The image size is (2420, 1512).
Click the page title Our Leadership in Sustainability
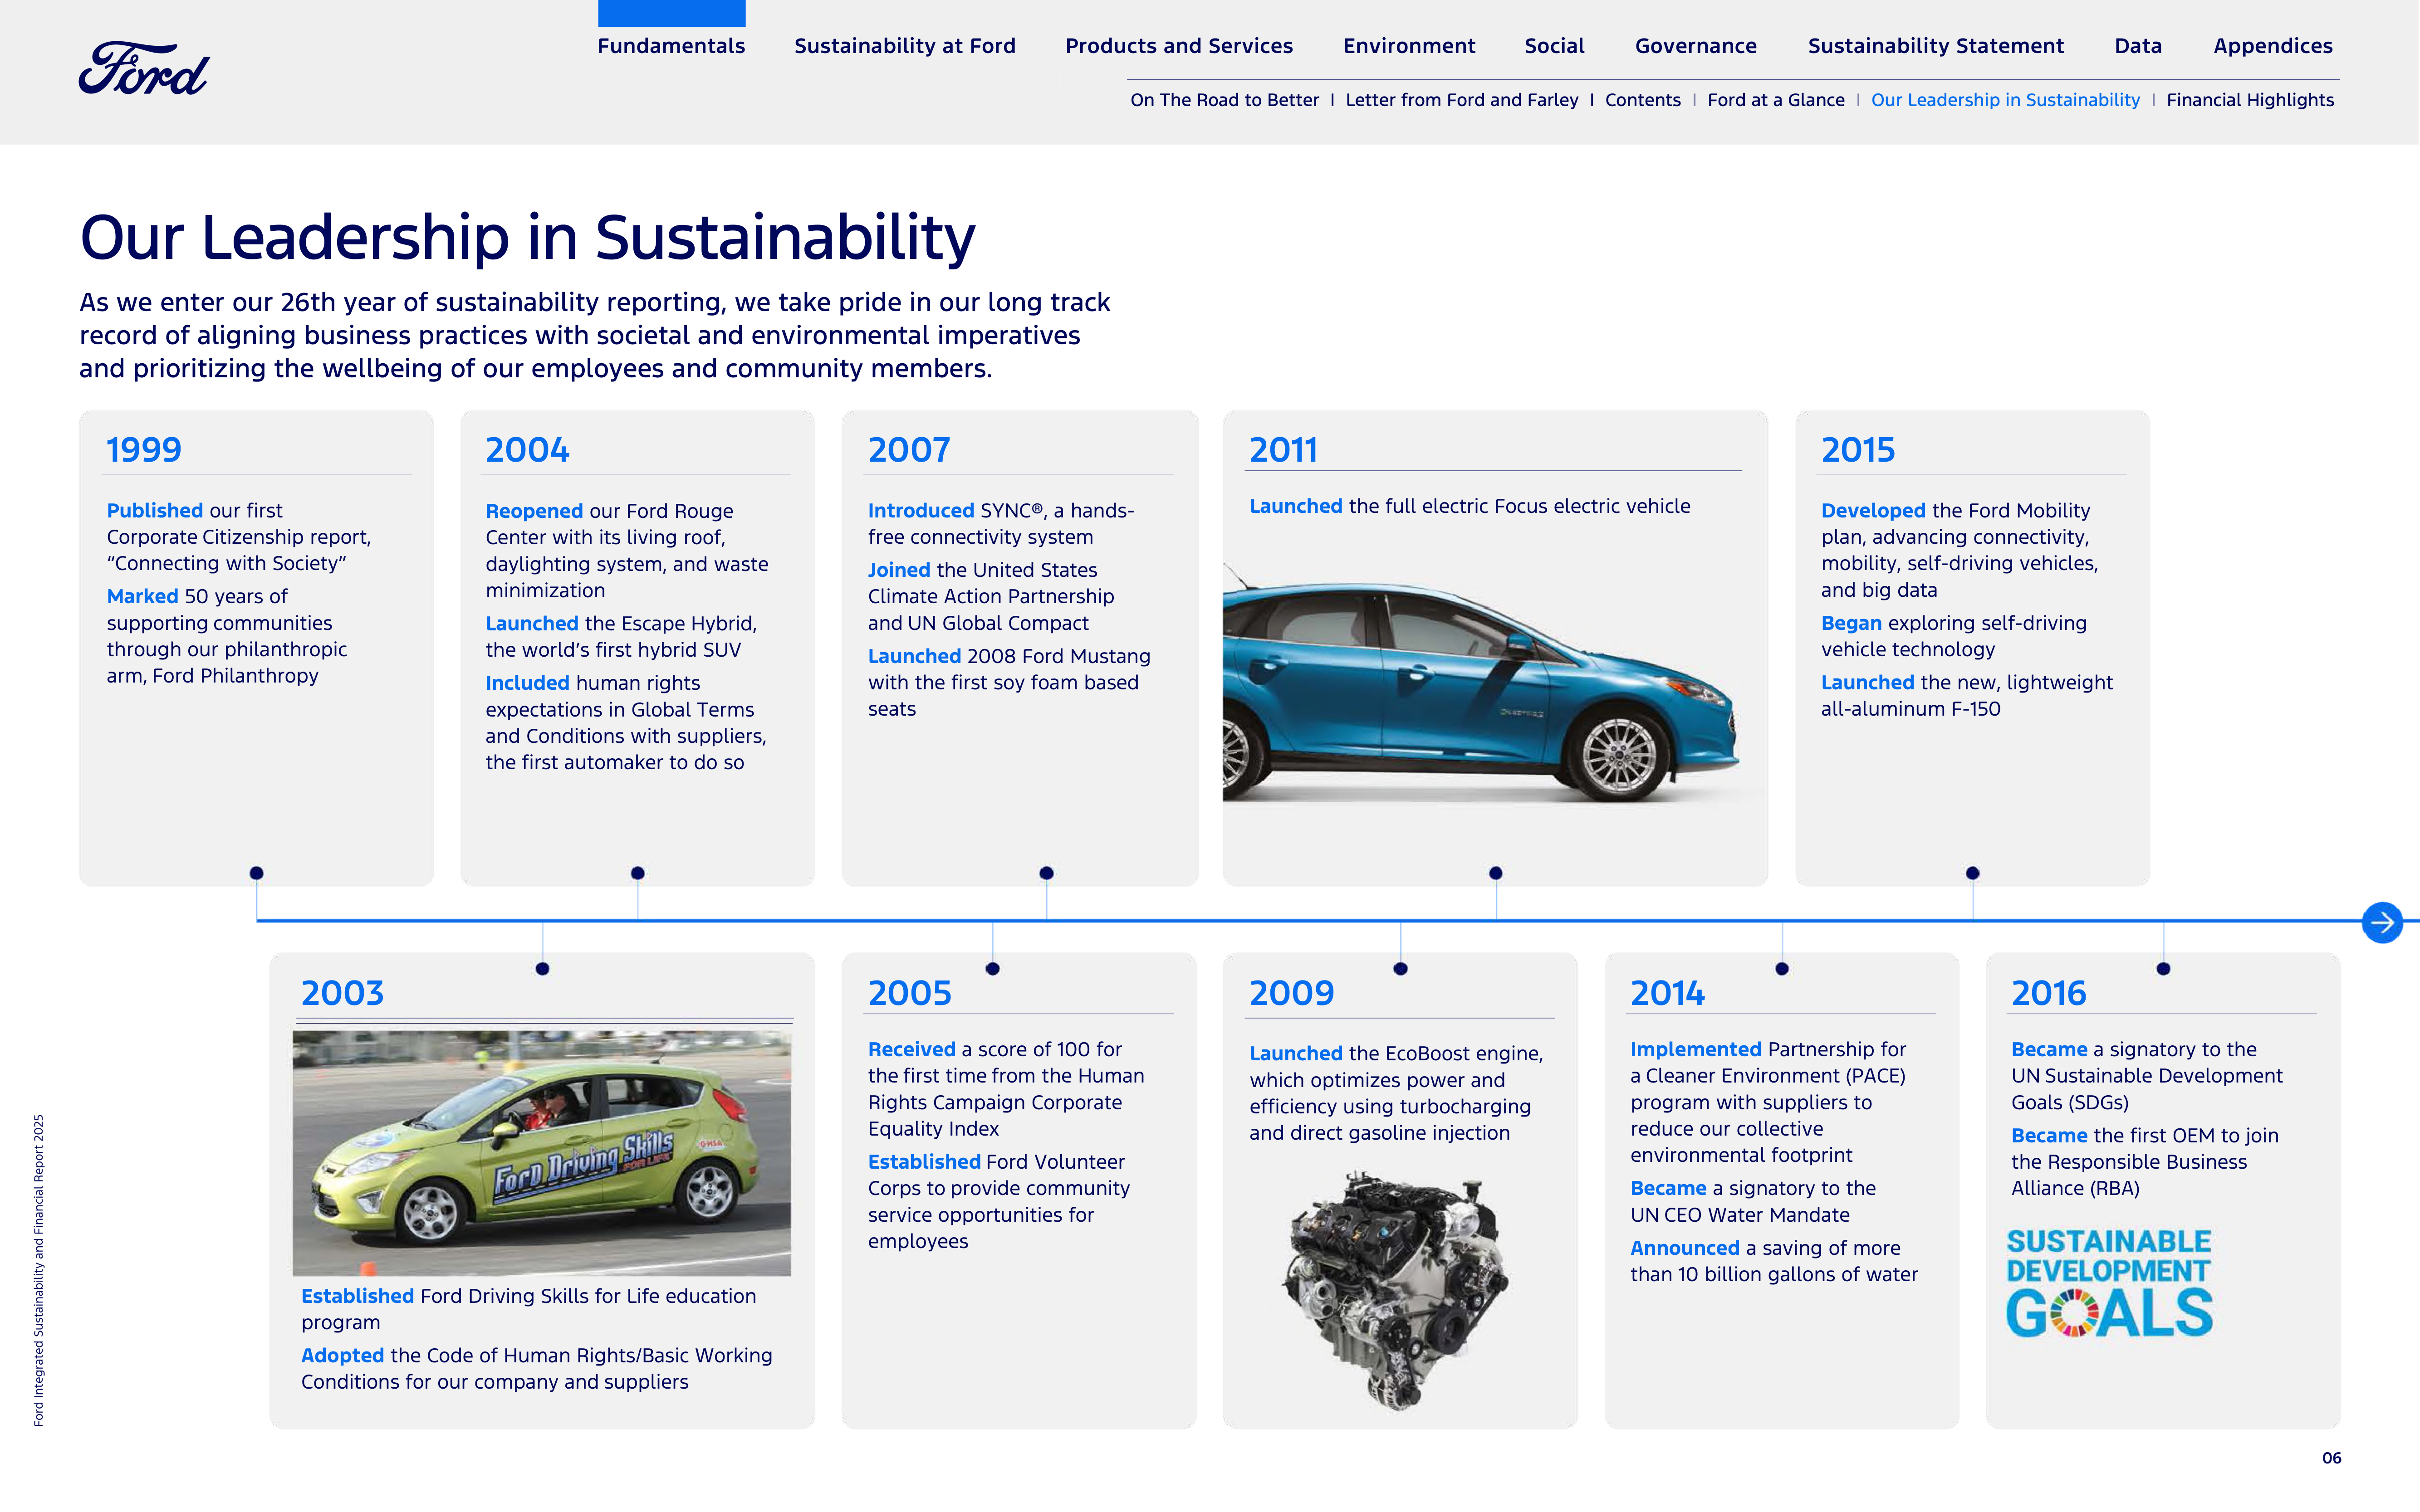[x=527, y=238]
